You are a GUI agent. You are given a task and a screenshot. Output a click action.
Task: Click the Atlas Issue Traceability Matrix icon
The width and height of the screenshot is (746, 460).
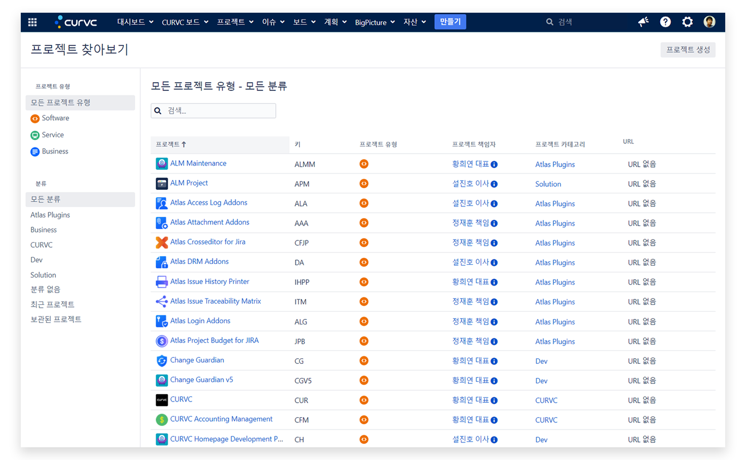click(162, 301)
